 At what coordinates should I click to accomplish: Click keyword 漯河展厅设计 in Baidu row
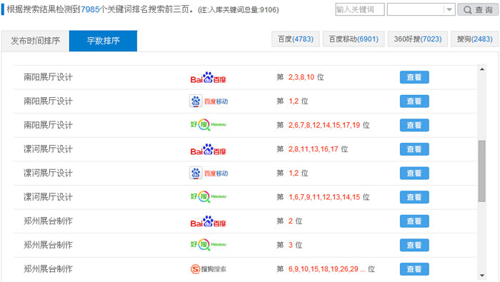[x=48, y=149]
